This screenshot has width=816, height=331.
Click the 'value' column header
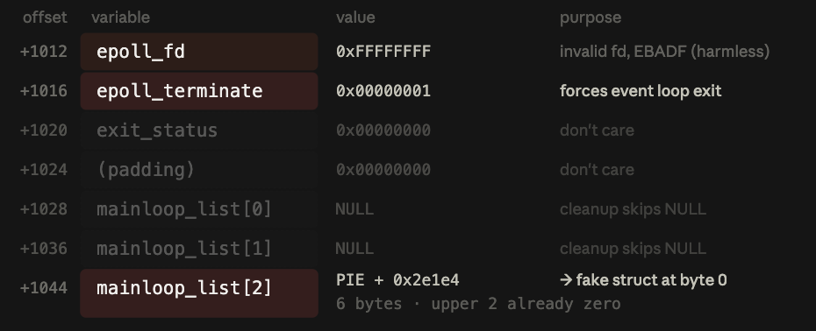[355, 18]
